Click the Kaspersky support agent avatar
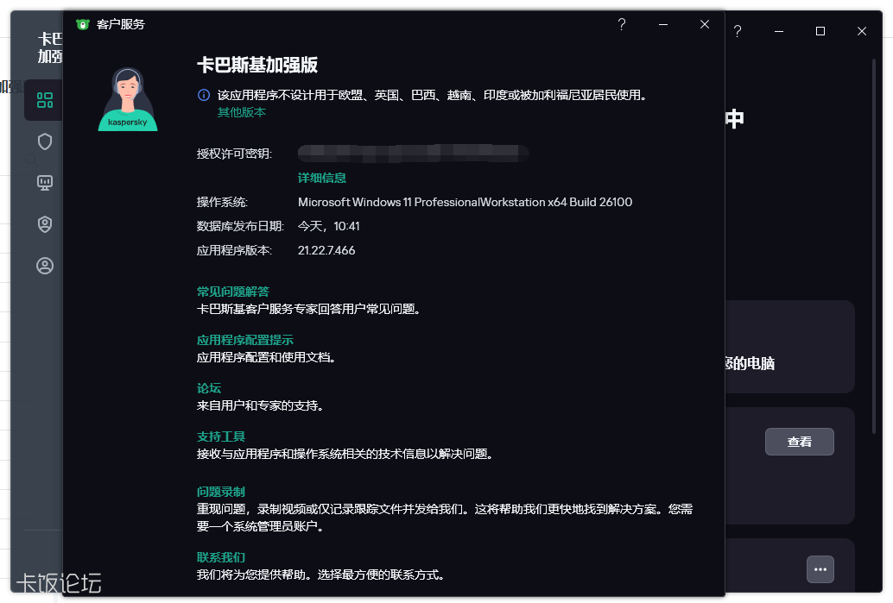The height and width of the screenshot is (603, 893). (x=128, y=99)
